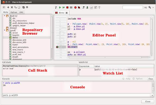Select drc_interpreters macro in tree
The image size is (156, 105).
pos(20,21)
